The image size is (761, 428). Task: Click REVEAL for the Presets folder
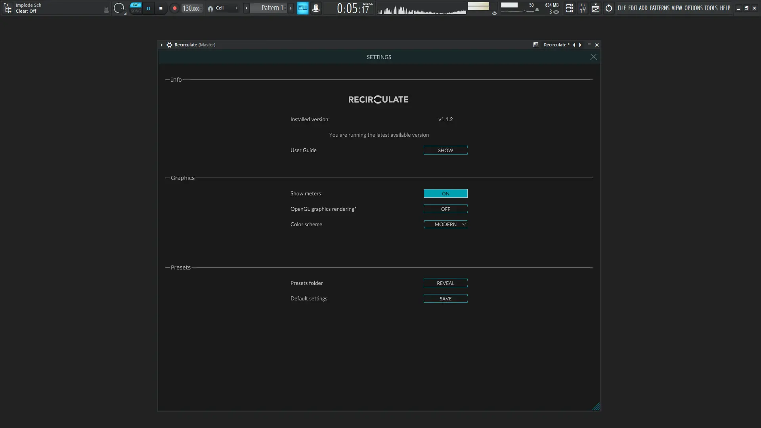point(445,283)
